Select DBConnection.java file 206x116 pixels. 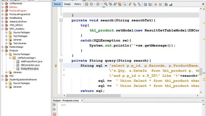30,65
